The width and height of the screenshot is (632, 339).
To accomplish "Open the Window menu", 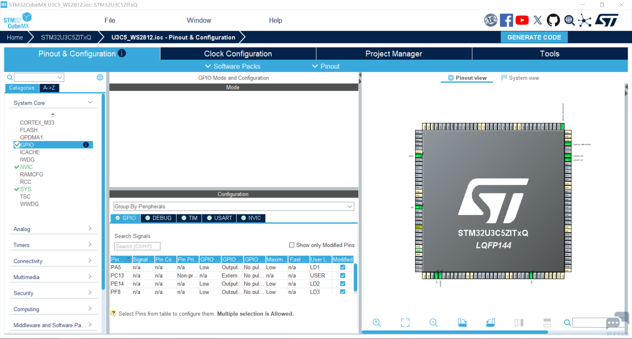I will tap(199, 20).
